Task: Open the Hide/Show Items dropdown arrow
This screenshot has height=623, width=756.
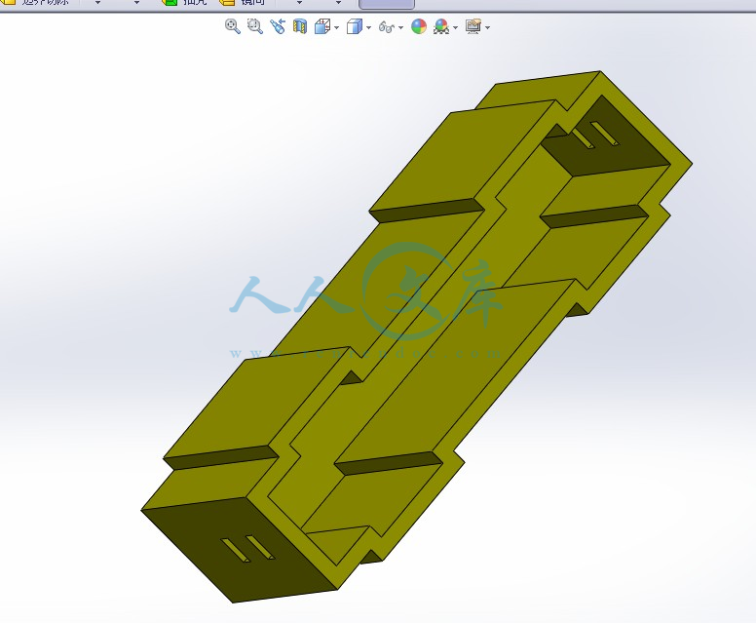Action: (400, 27)
